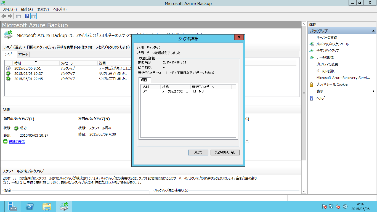This screenshot has width=377, height=212.
Task: Click 1.11 MB cell in dialog list
Action: click(x=198, y=91)
